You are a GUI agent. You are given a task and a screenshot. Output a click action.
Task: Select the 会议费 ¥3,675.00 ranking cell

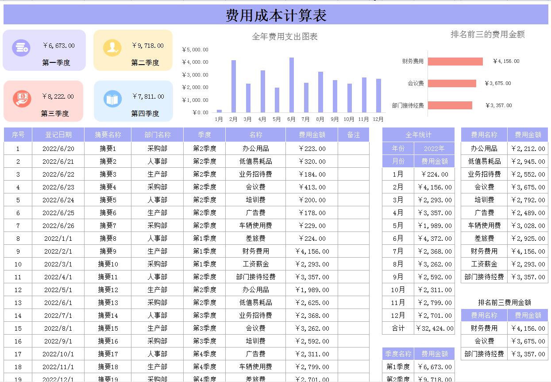528,341
